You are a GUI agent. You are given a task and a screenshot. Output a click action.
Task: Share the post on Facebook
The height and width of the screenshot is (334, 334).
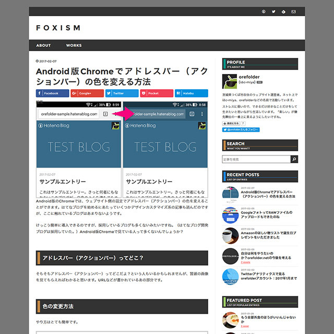click(x=52, y=93)
